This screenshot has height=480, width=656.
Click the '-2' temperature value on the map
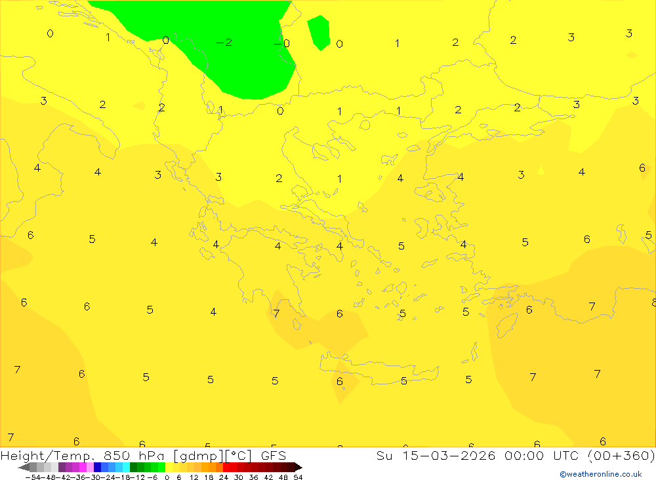(x=224, y=43)
